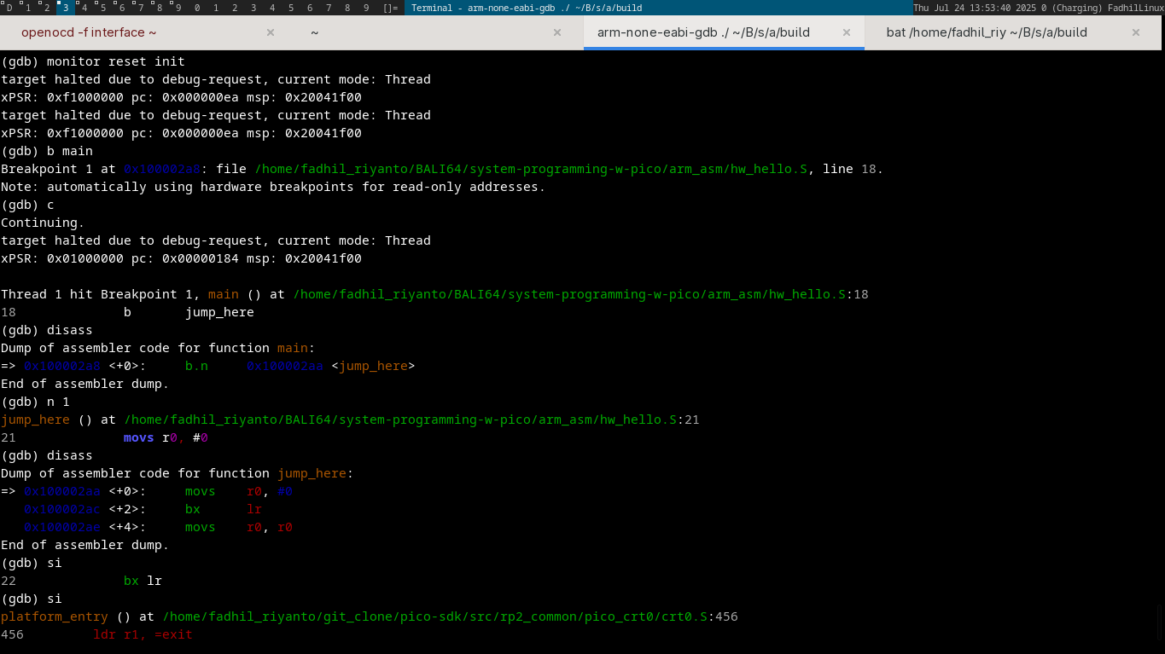Image resolution: width=1165 pixels, height=654 pixels.
Task: Select tag 9 marked with a square indicator
Action: coord(178,8)
